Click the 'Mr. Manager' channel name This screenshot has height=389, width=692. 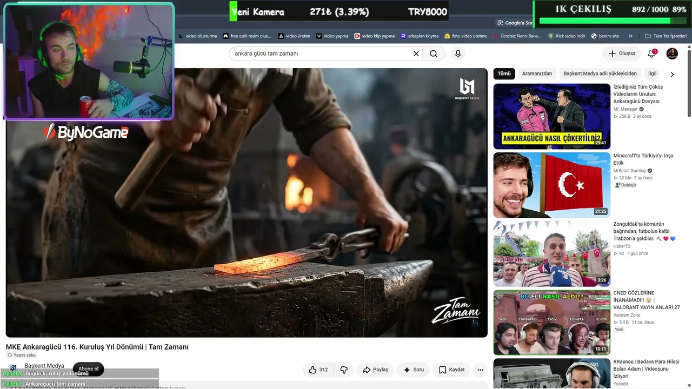(x=626, y=109)
